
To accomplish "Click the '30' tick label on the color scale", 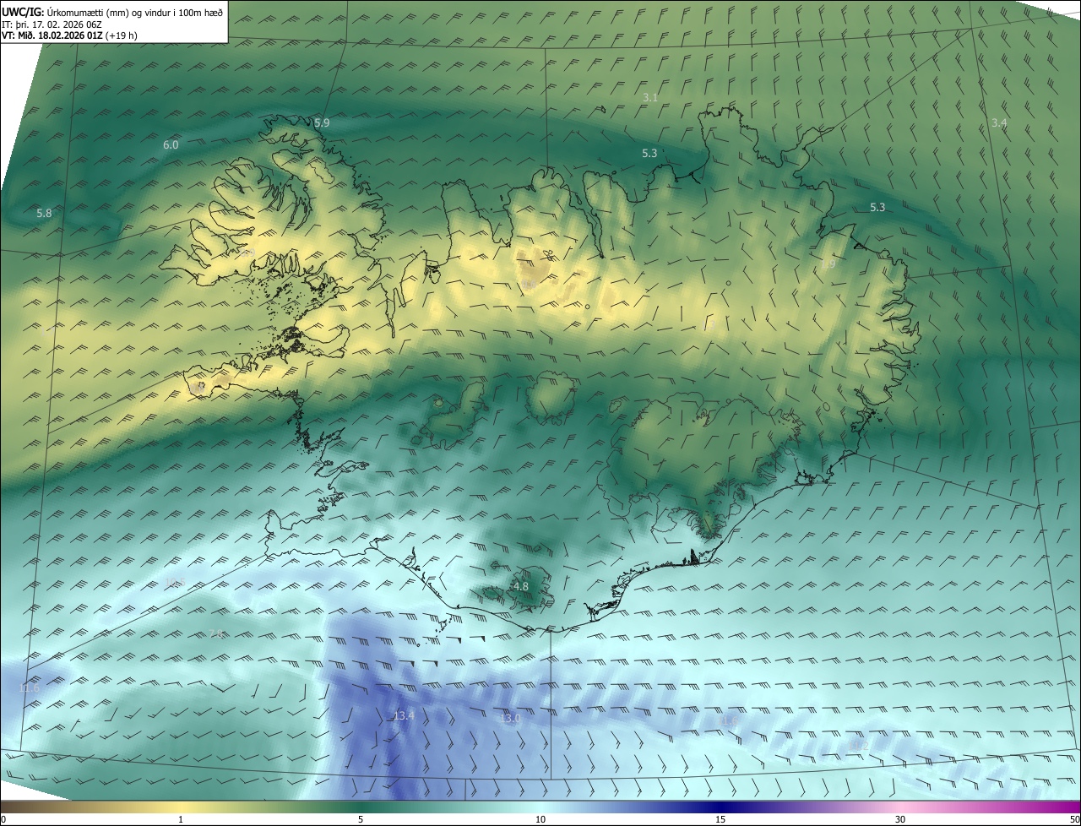I will 900,820.
